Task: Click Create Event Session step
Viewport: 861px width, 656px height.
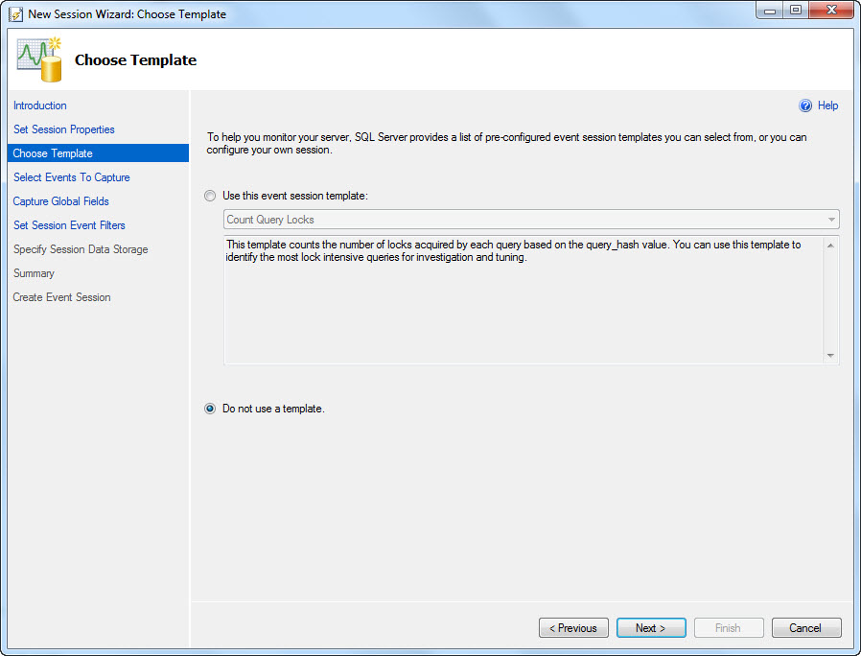Action: [x=62, y=297]
